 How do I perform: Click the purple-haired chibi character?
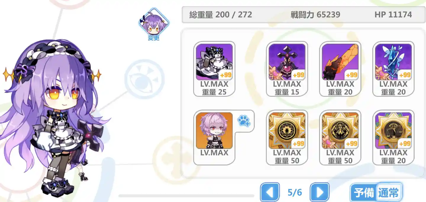point(53,118)
